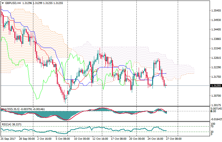Click the 1.35495 price axis label

coord(216,11)
